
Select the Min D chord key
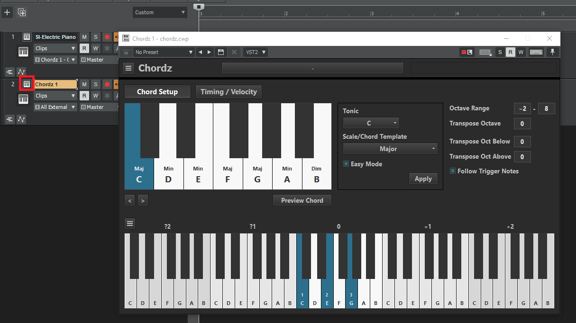point(168,174)
